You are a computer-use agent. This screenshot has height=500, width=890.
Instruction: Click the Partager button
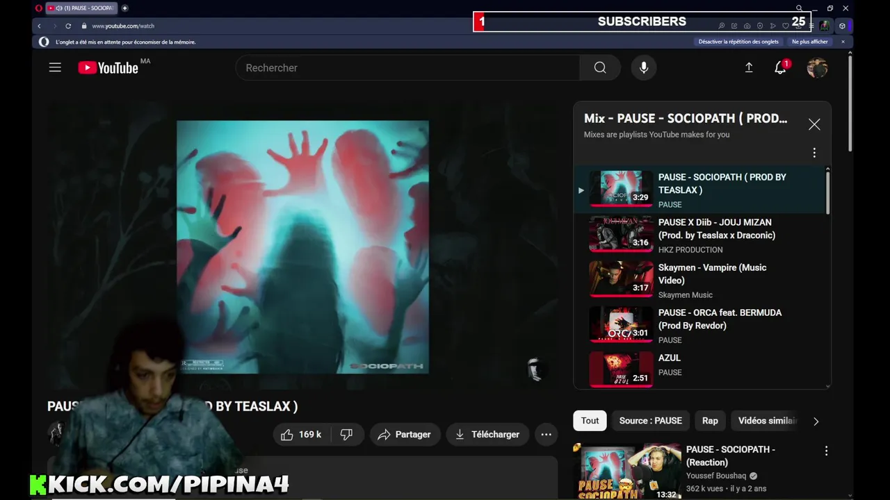tap(405, 435)
